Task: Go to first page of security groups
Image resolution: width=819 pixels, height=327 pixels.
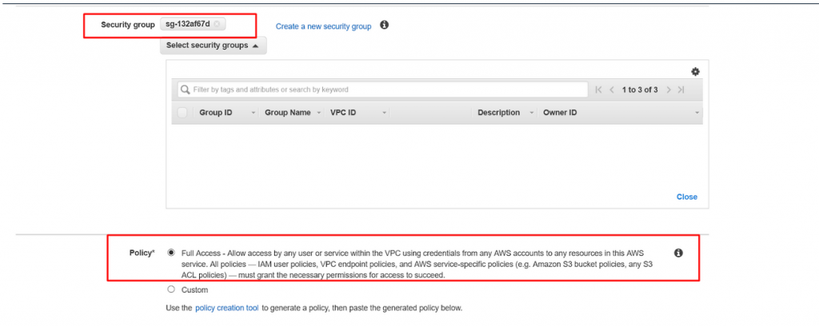Action: pyautogui.click(x=599, y=90)
